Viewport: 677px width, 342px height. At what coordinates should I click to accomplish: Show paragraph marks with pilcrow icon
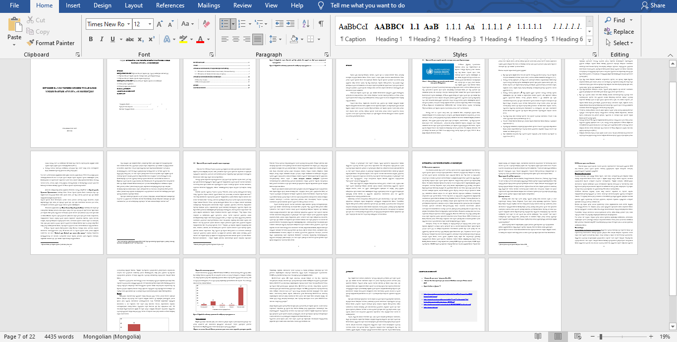321,24
